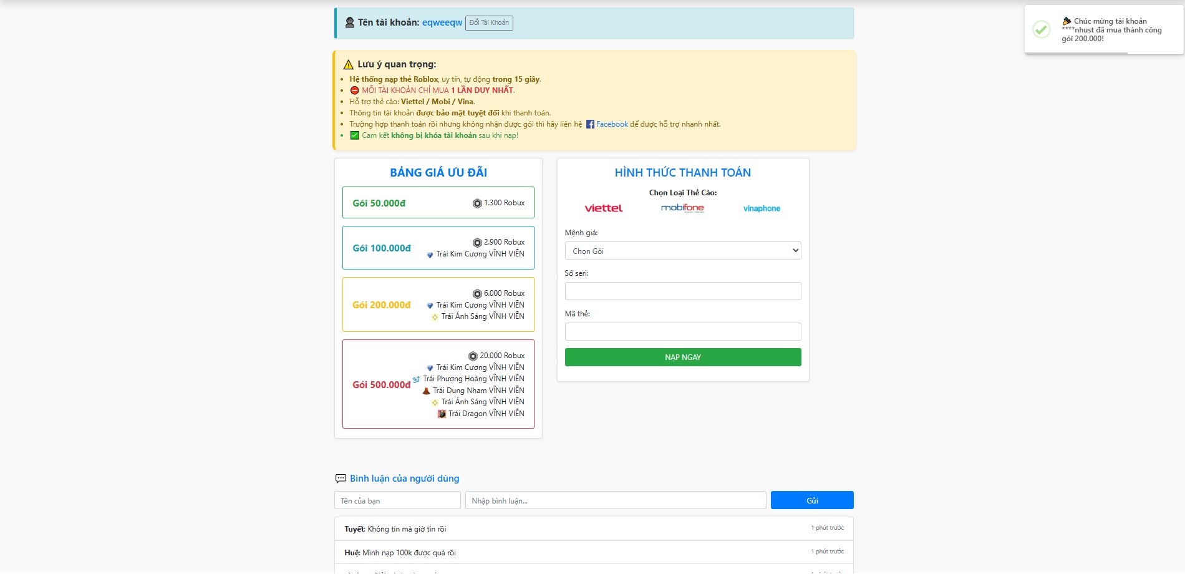Focus the Số seri input field
This screenshot has height=574, width=1185.
coord(682,291)
